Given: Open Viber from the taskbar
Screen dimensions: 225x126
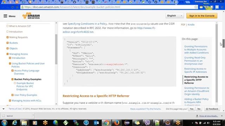Looking at the screenshot, I should (x=147, y=123).
